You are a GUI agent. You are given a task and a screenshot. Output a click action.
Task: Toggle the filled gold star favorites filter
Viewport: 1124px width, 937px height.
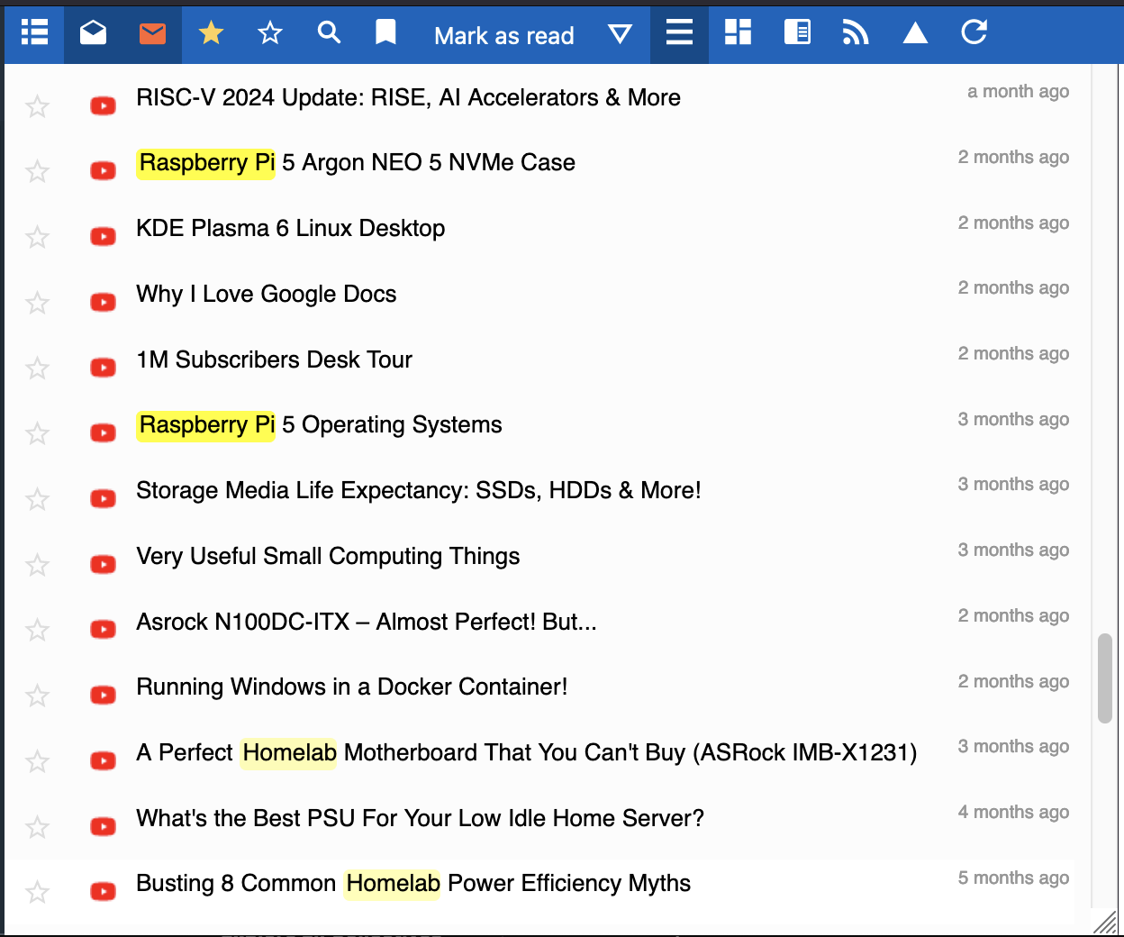click(212, 33)
